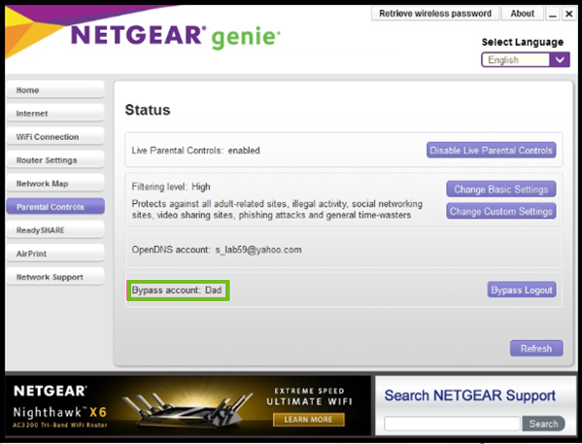This screenshot has width=582, height=444.
Task: Select Parental Controls in the sidebar
Action: click(55, 207)
